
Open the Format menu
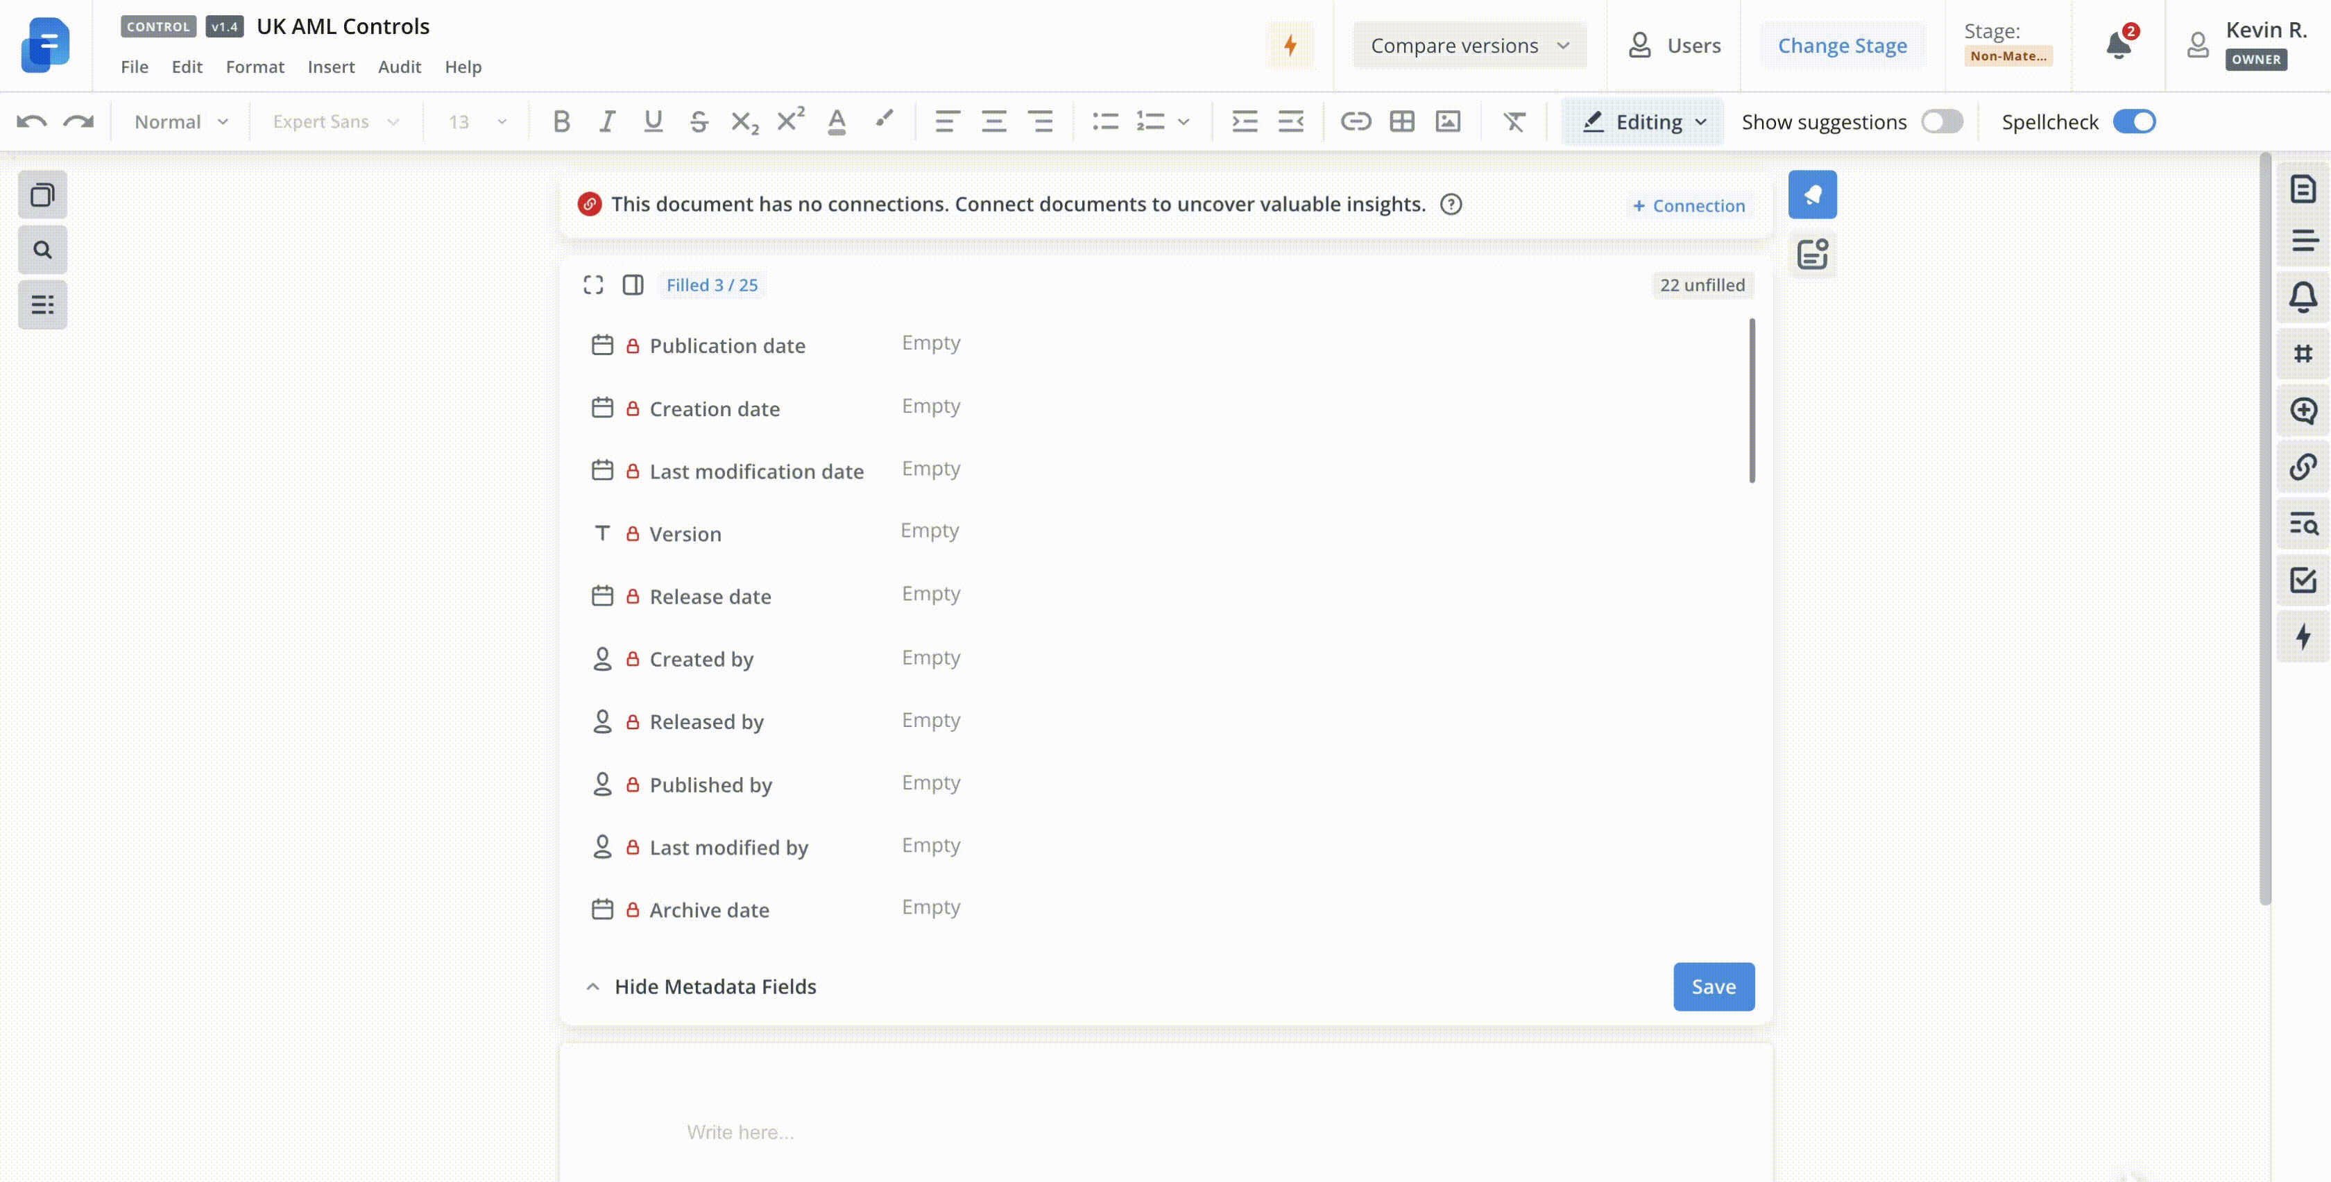click(255, 67)
